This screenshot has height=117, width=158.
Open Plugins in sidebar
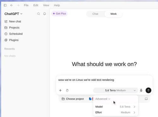coord(11,40)
